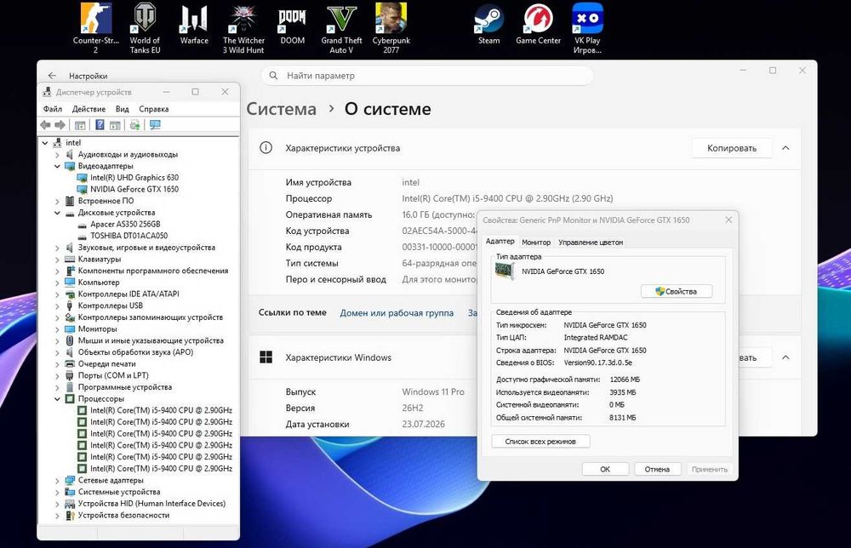Select the Порты (COM и LPT) item

click(x=113, y=375)
